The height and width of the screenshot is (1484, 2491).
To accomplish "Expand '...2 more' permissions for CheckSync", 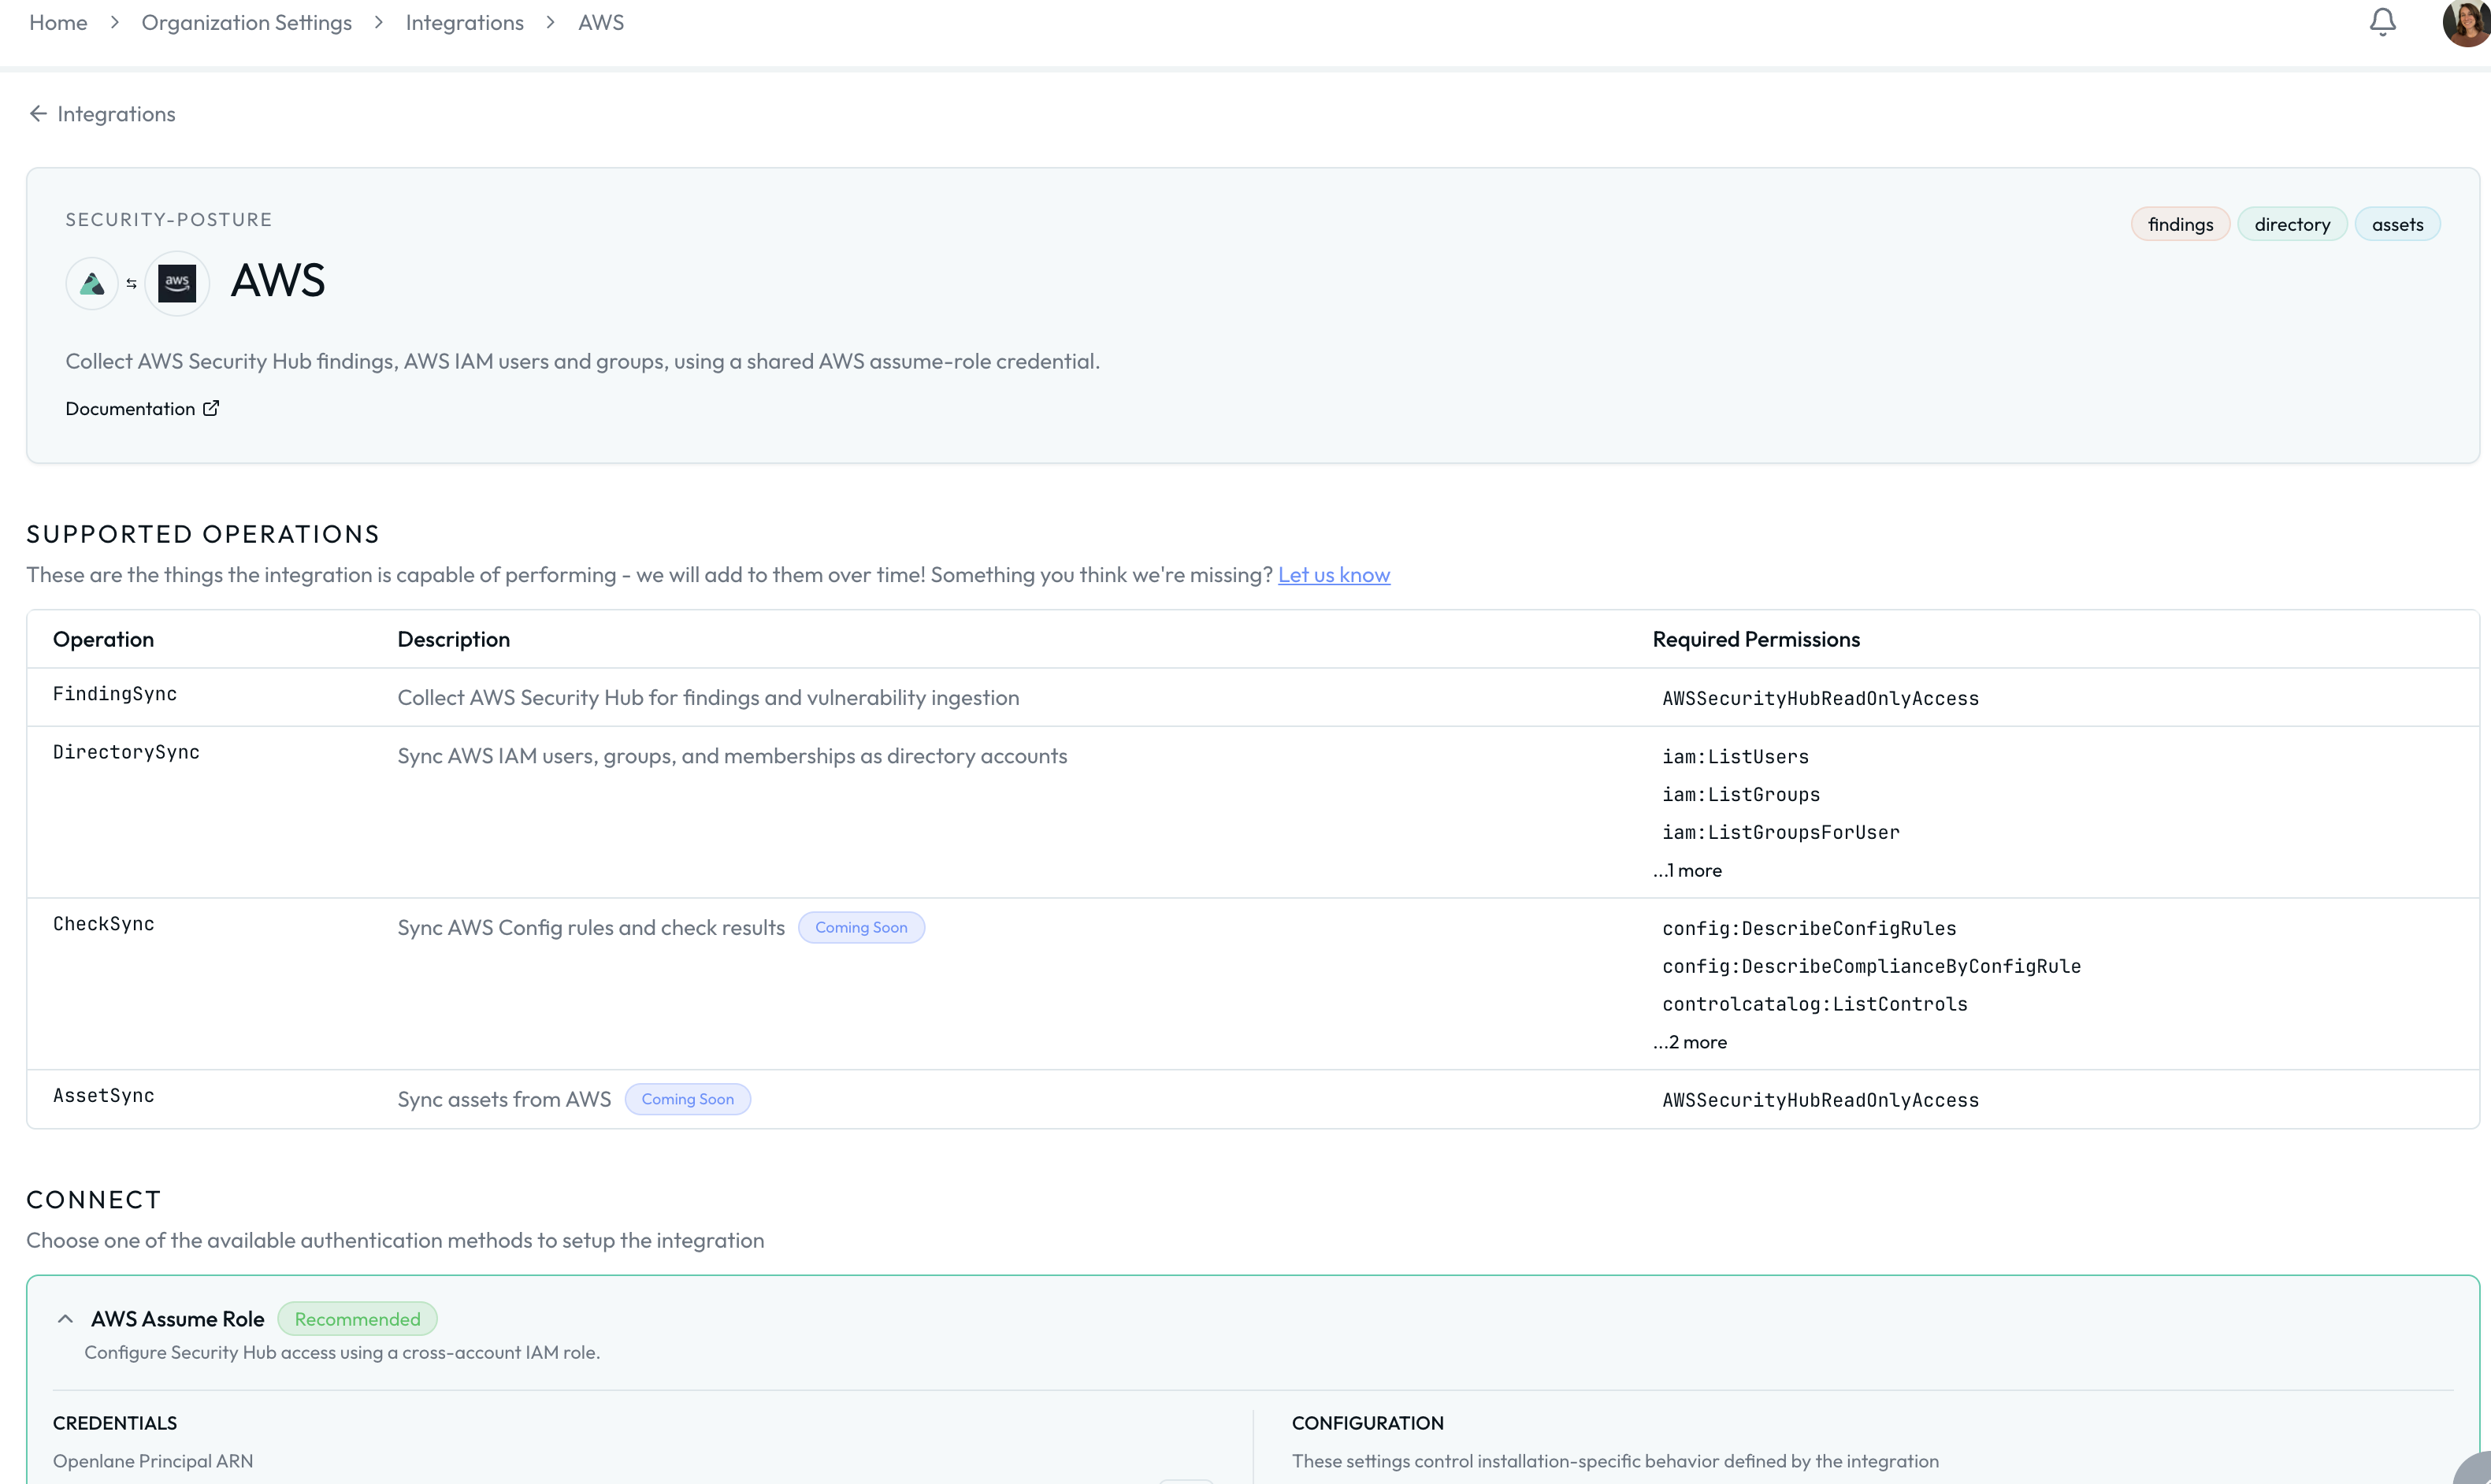I will tap(1689, 1042).
